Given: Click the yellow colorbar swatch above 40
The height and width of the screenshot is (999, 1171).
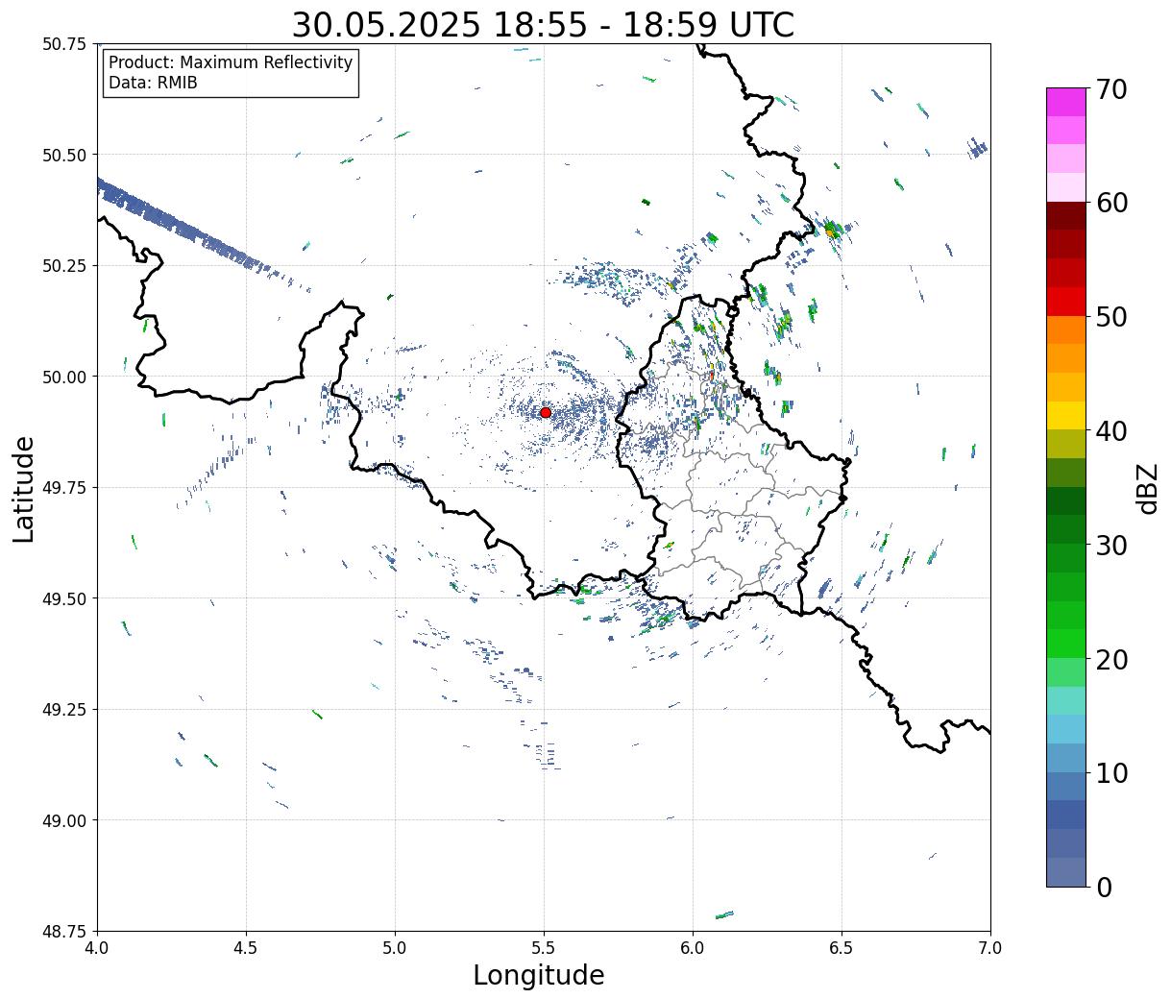Looking at the screenshot, I should tap(1066, 415).
